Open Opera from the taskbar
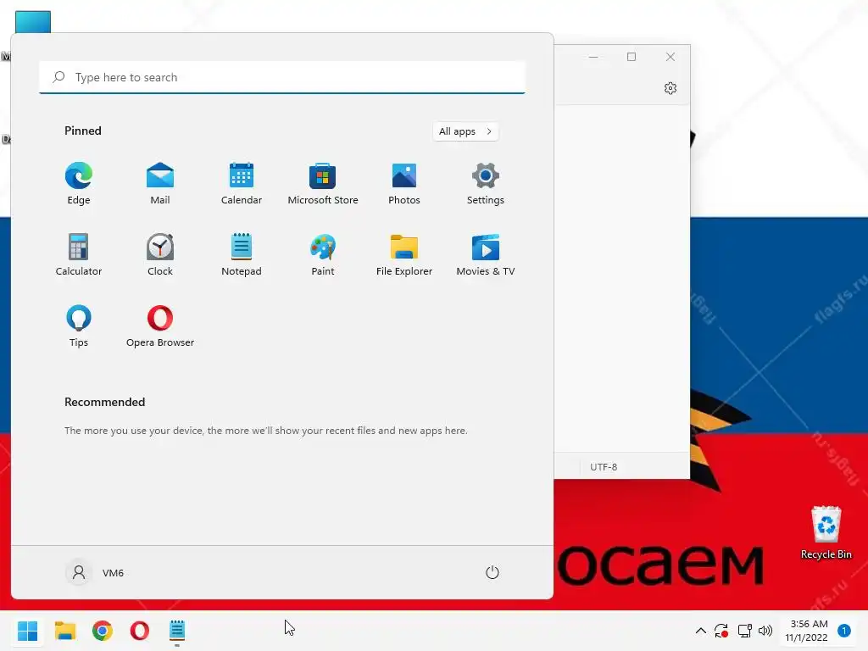Screen dimensions: 868x651 pos(140,631)
